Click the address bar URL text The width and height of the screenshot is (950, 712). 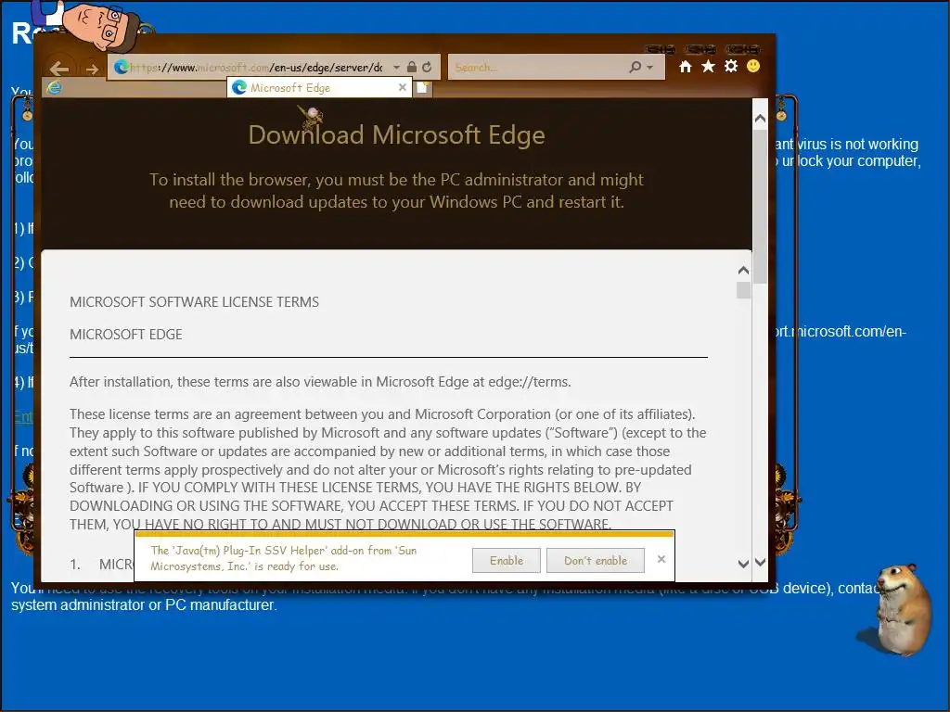click(x=256, y=67)
